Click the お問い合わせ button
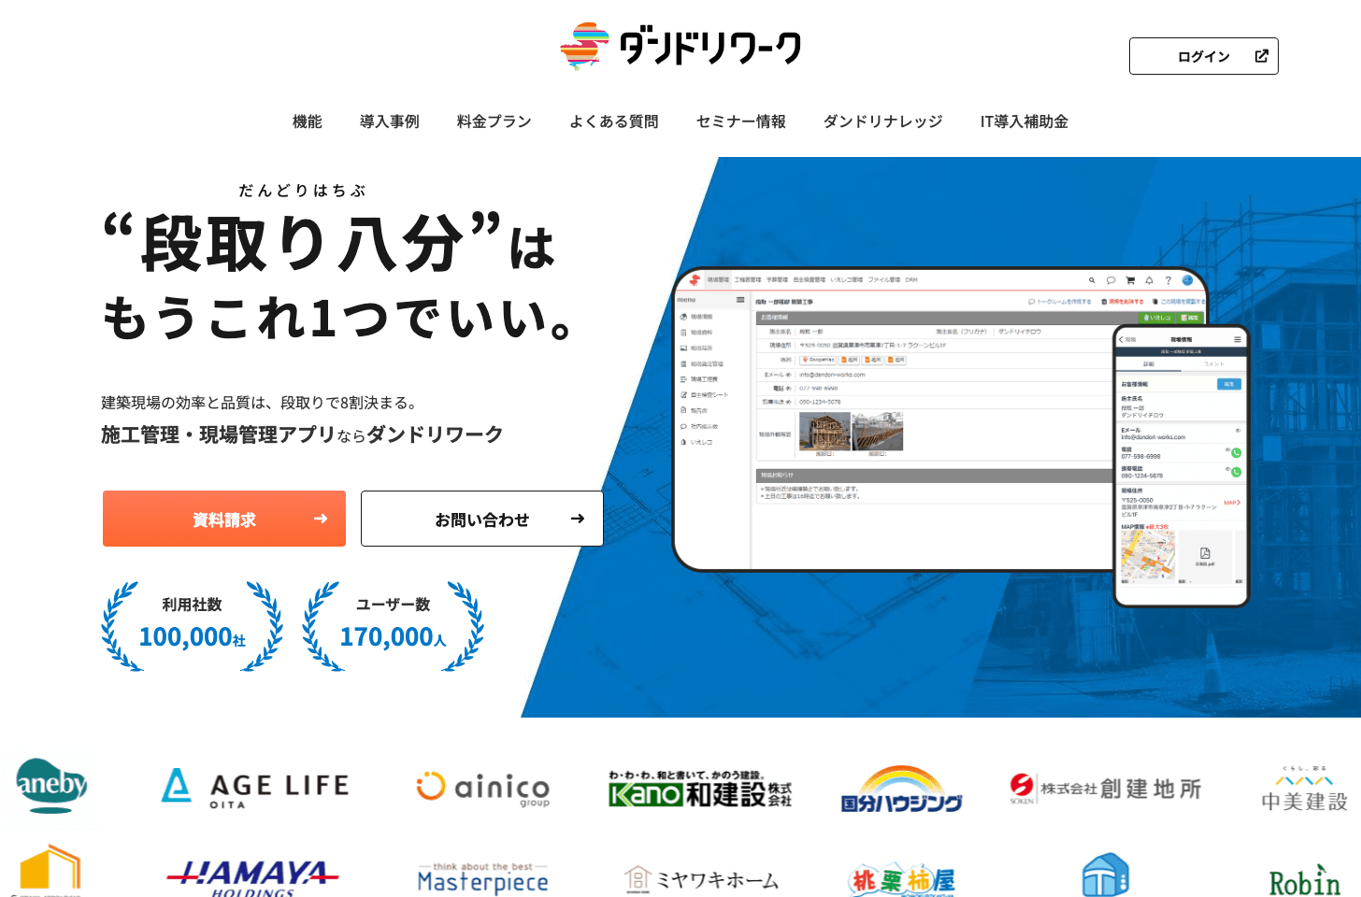The height and width of the screenshot is (897, 1361). point(481,519)
